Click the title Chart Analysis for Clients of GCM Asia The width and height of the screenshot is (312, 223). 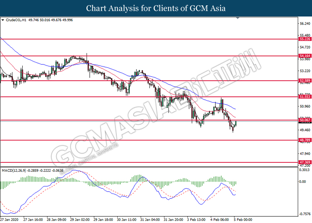pos(156,8)
